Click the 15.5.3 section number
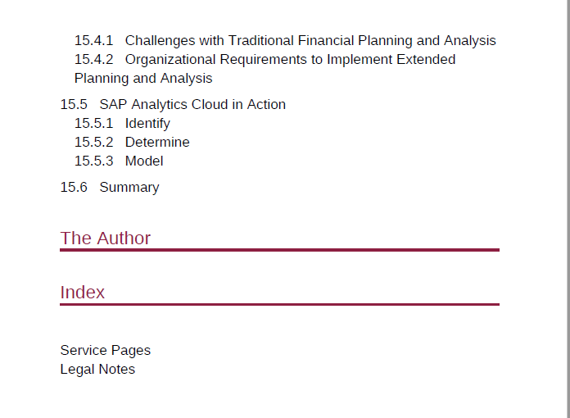Image resolution: width=570 pixels, height=418 pixels. [x=94, y=161]
